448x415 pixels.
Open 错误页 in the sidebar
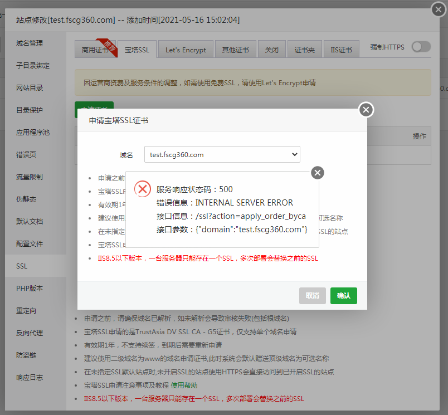(x=36, y=154)
